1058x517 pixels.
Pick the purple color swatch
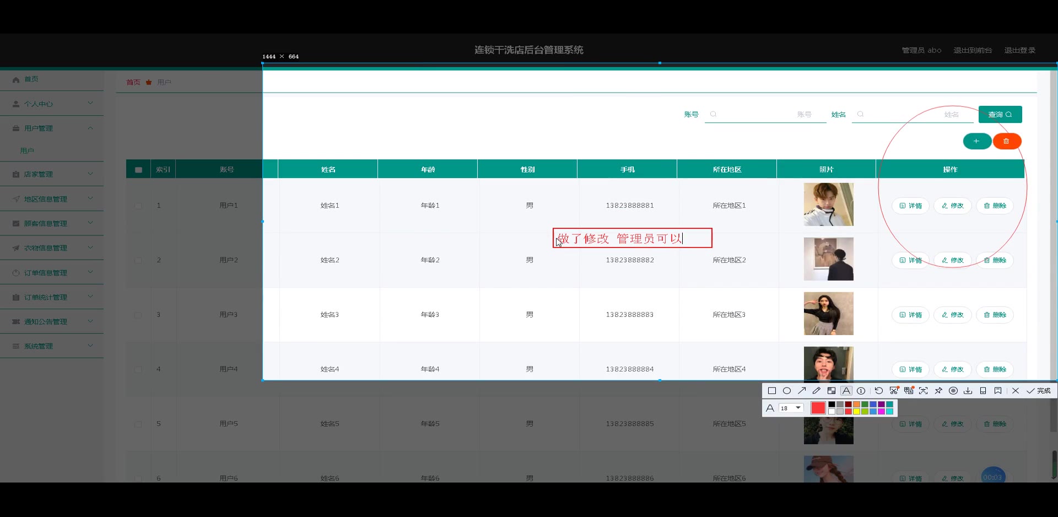point(882,405)
